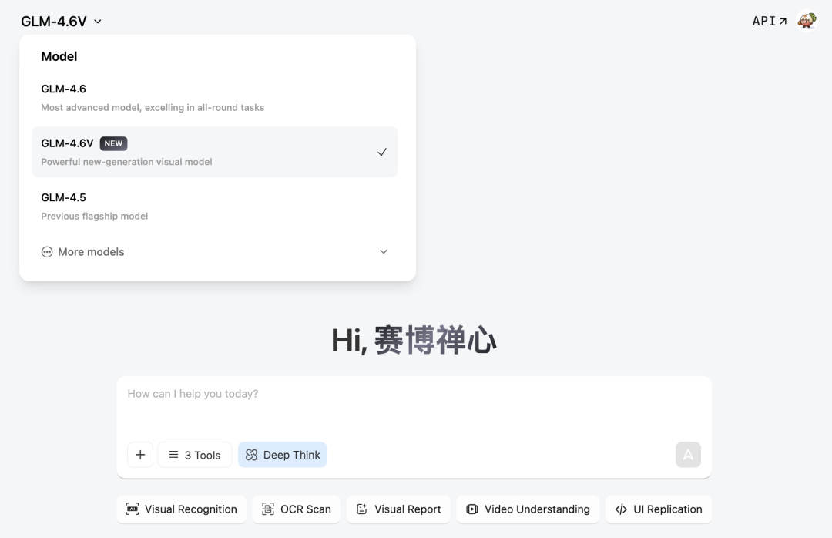This screenshot has height=538, width=832.
Task: Open the API link
Action: point(770,22)
